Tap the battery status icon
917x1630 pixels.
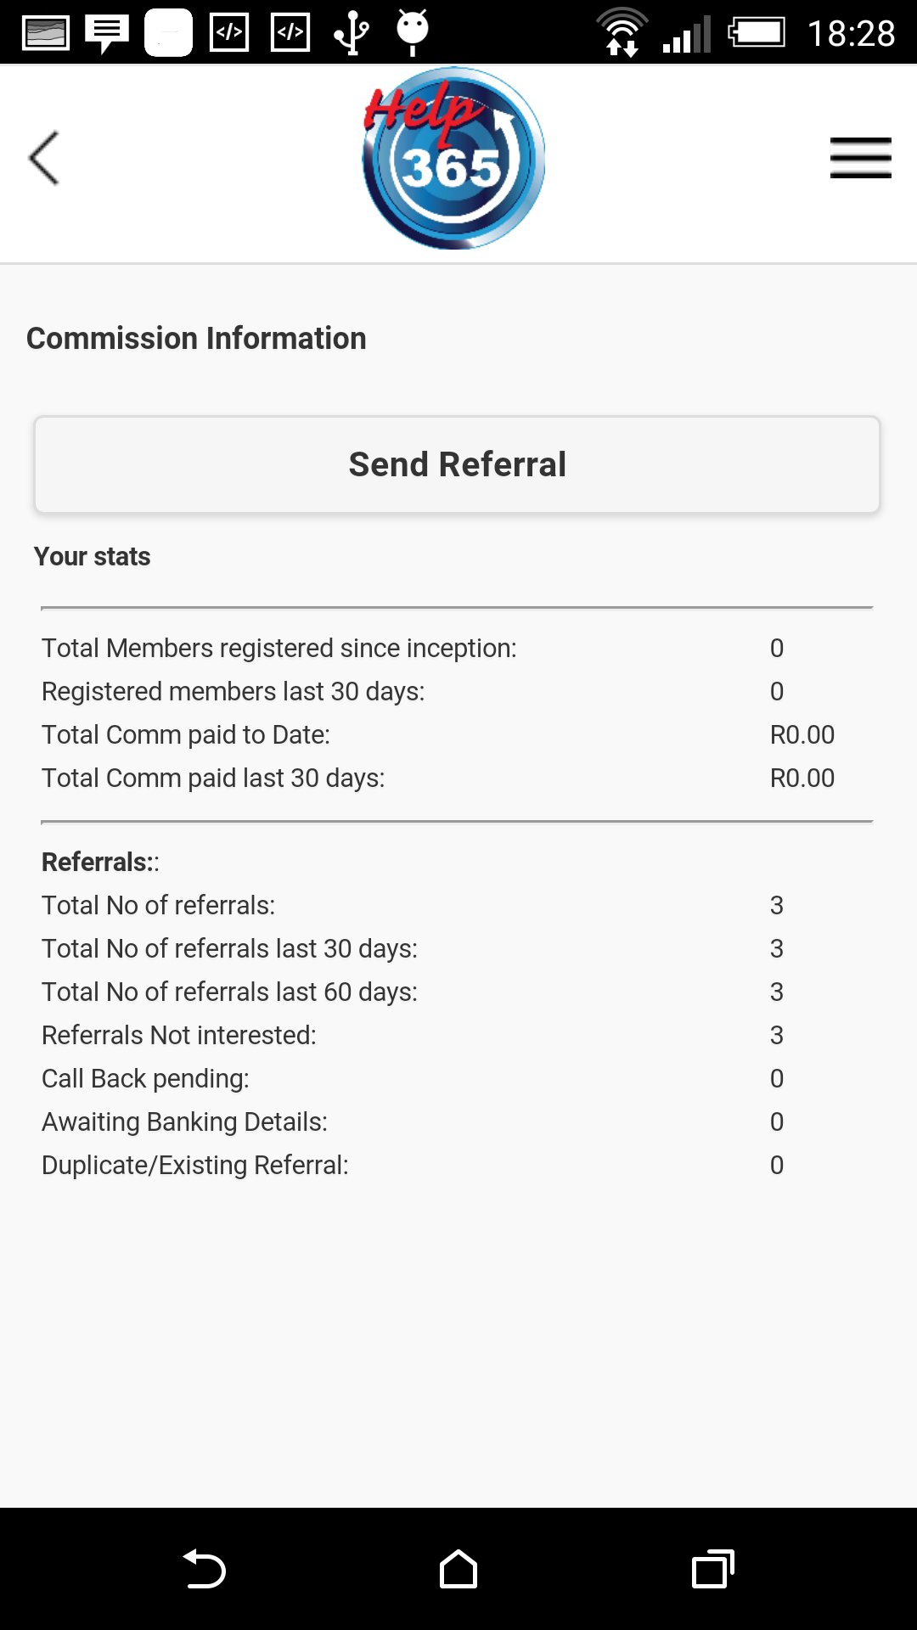[x=757, y=34]
